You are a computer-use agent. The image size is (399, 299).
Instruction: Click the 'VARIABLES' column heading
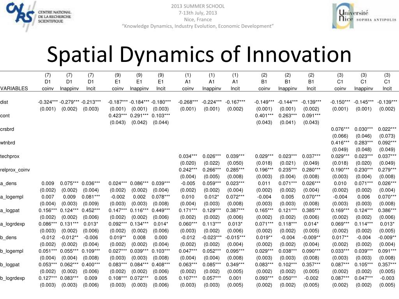(x=14, y=88)
